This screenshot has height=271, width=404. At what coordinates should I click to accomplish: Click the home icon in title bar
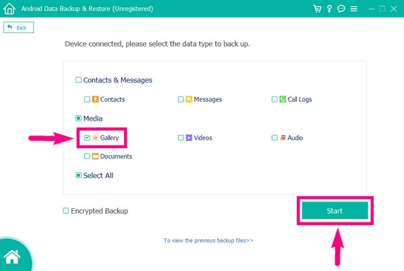click(x=9, y=9)
